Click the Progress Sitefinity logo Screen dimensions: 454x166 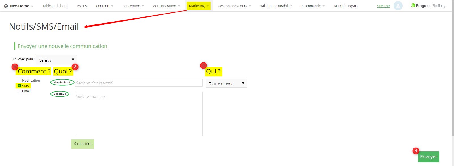pyautogui.click(x=429, y=6)
